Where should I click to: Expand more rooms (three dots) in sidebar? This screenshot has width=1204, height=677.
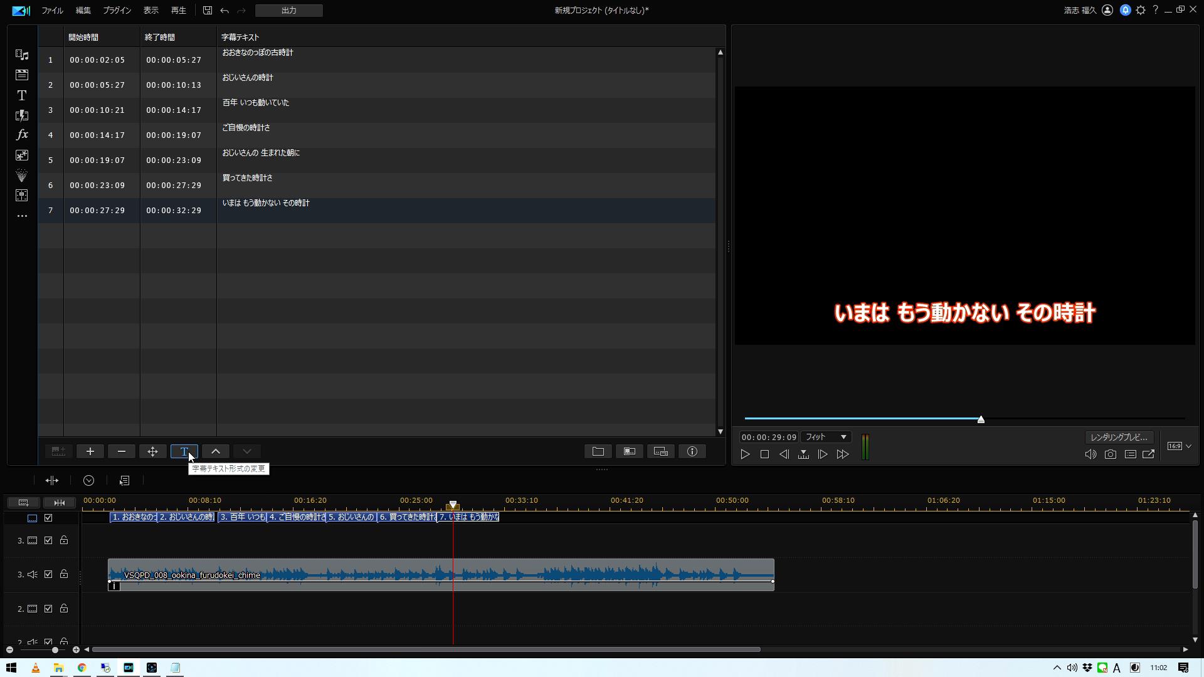(x=22, y=216)
